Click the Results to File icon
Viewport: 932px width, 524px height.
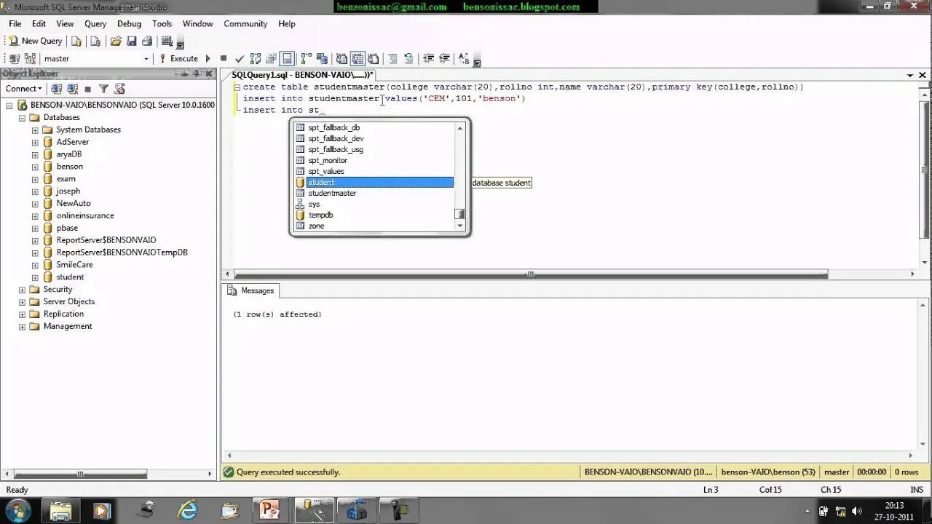coord(374,58)
